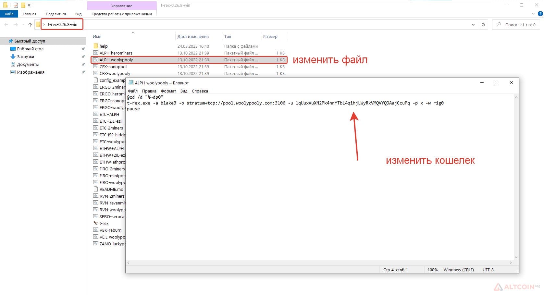Select the ALPH-woolypooly file row
Image resolution: width=544 pixels, height=295 pixels.
(x=189, y=60)
